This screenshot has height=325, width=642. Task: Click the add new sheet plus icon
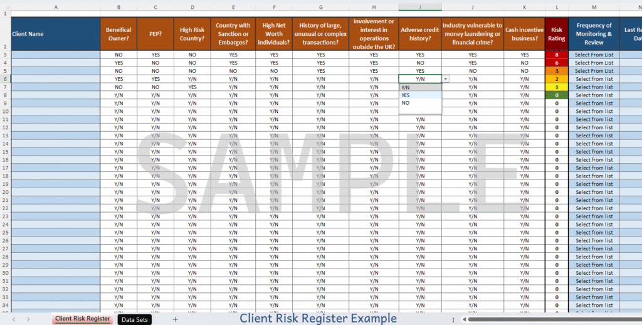(x=175, y=319)
